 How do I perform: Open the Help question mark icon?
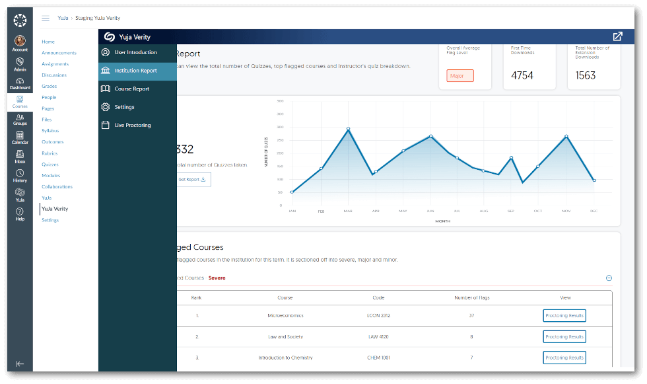tap(20, 213)
